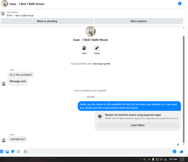
Task: Click the 13479981957 phone number message
Action: (17, 139)
